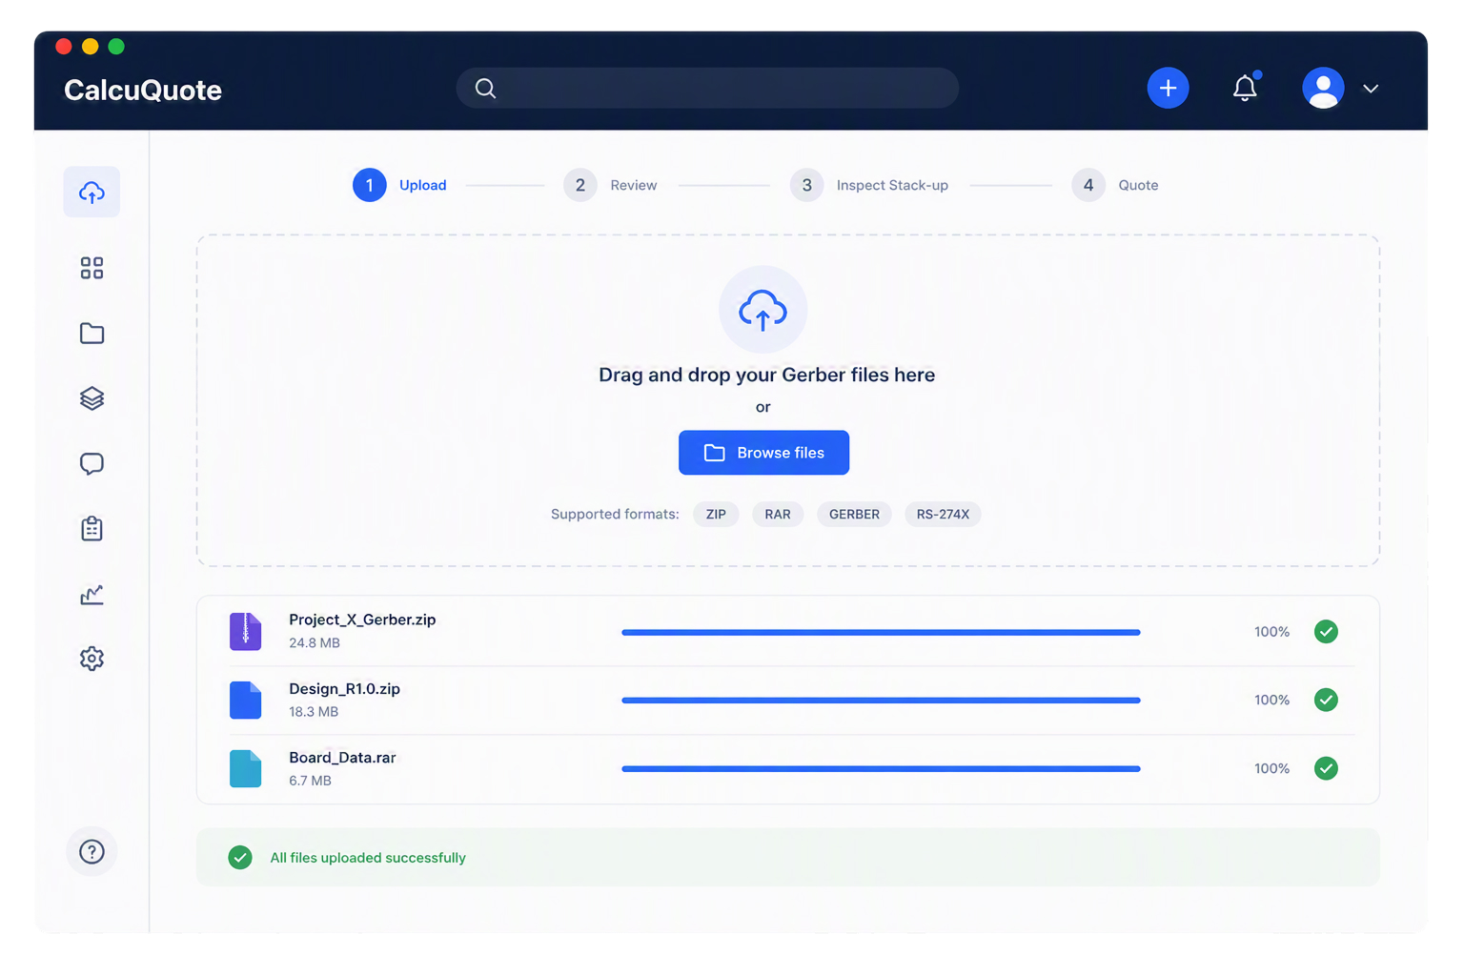The image size is (1464, 976).
Task: Open the Upload section in sidebar
Action: coord(91,193)
